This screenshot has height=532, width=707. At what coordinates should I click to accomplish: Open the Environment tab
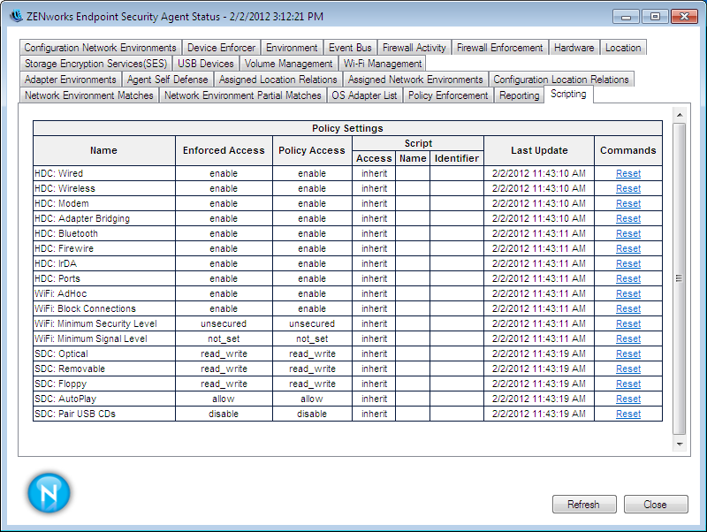(292, 48)
